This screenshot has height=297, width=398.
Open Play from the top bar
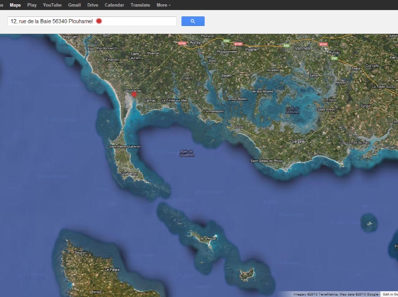[x=32, y=5]
